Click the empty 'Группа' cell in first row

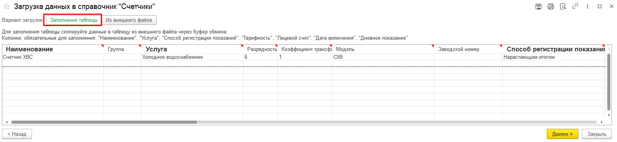click(x=123, y=57)
